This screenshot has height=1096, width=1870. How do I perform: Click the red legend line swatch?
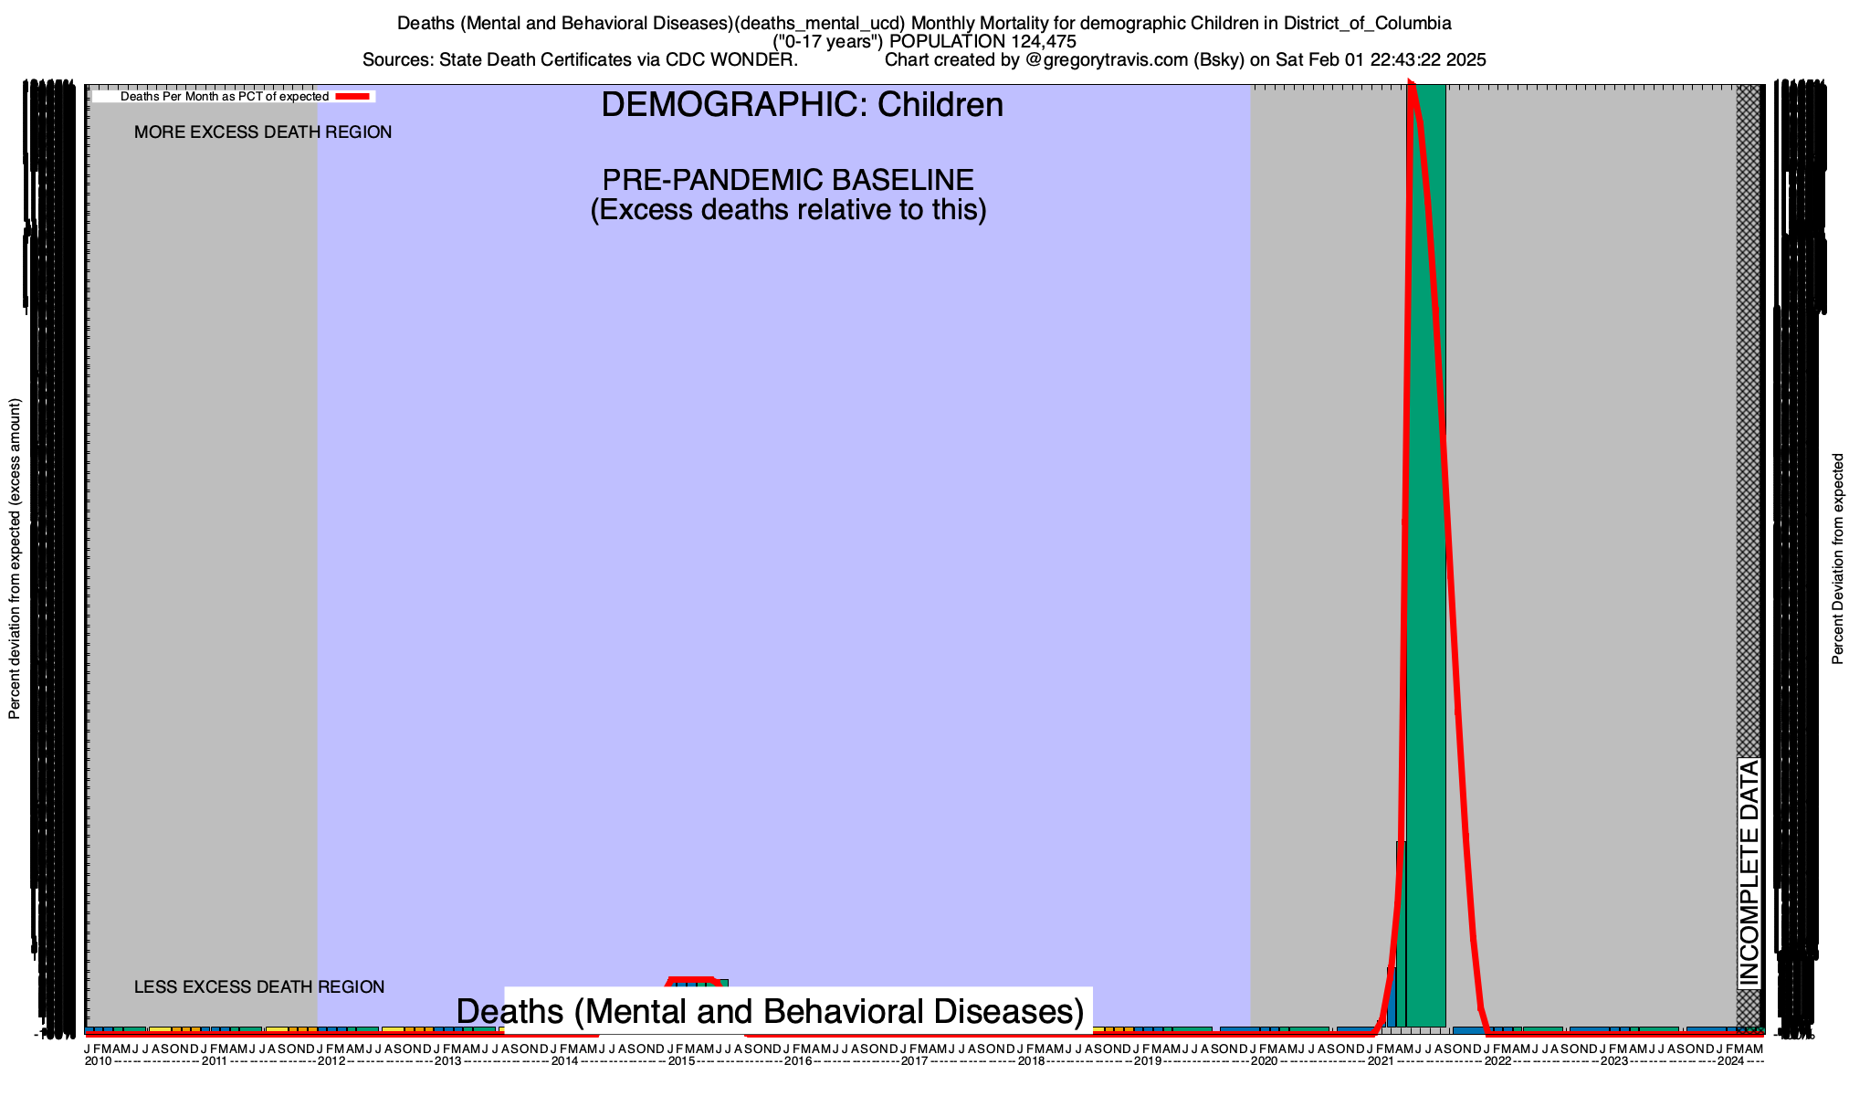point(352,97)
